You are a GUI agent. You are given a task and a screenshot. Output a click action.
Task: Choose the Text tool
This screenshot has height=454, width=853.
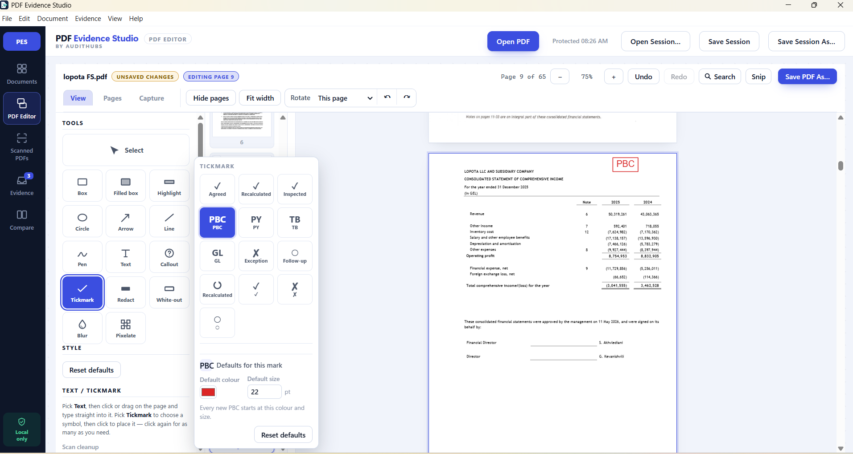point(126,257)
